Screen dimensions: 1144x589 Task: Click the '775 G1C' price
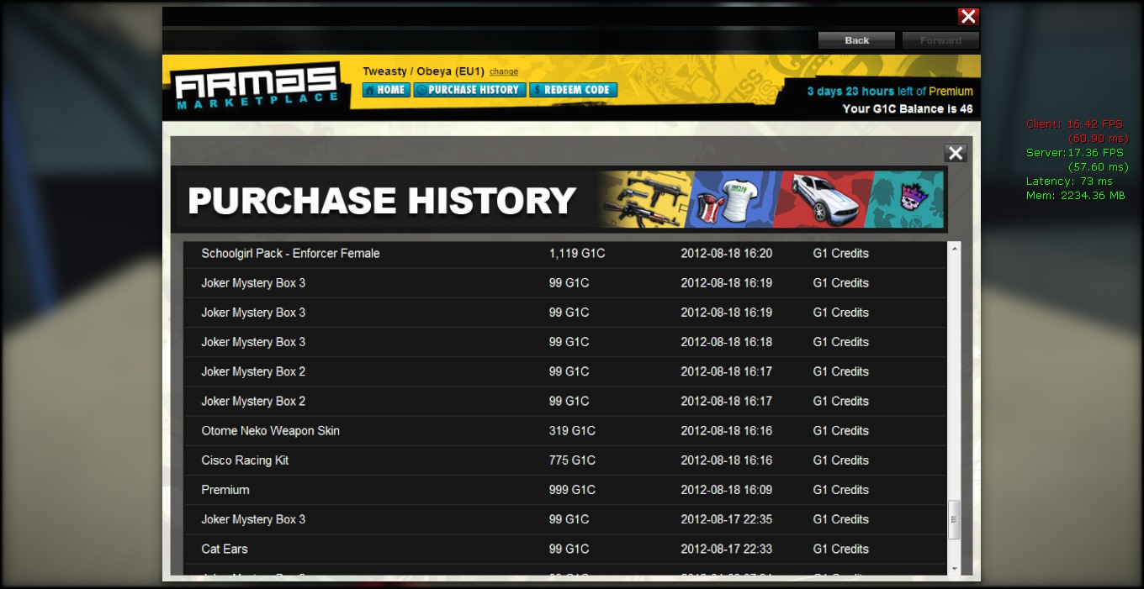[572, 460]
